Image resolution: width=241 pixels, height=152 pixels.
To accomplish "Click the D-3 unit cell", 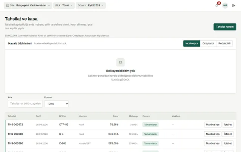I will pyautogui.click(x=61, y=134).
